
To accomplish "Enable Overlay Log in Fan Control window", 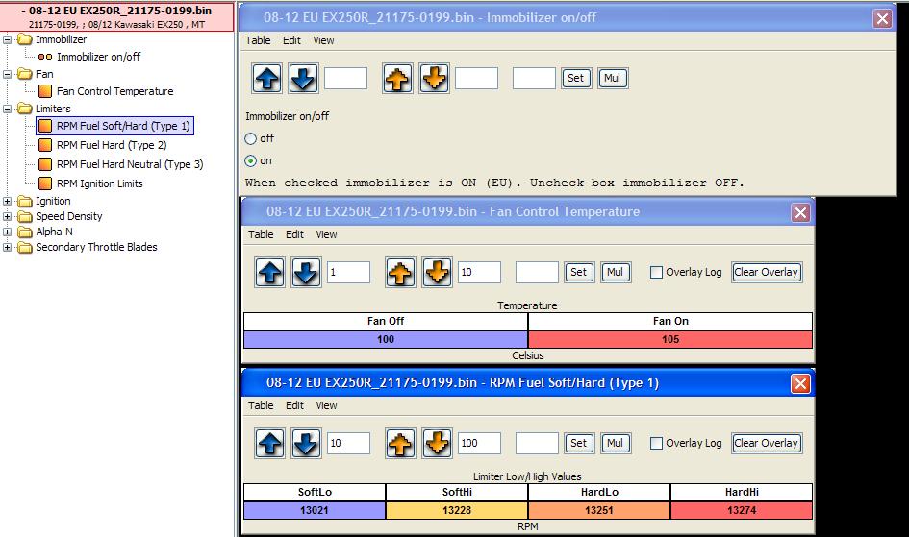I will point(656,273).
